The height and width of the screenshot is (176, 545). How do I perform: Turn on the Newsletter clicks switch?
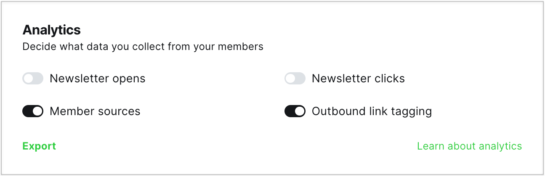[295, 79]
